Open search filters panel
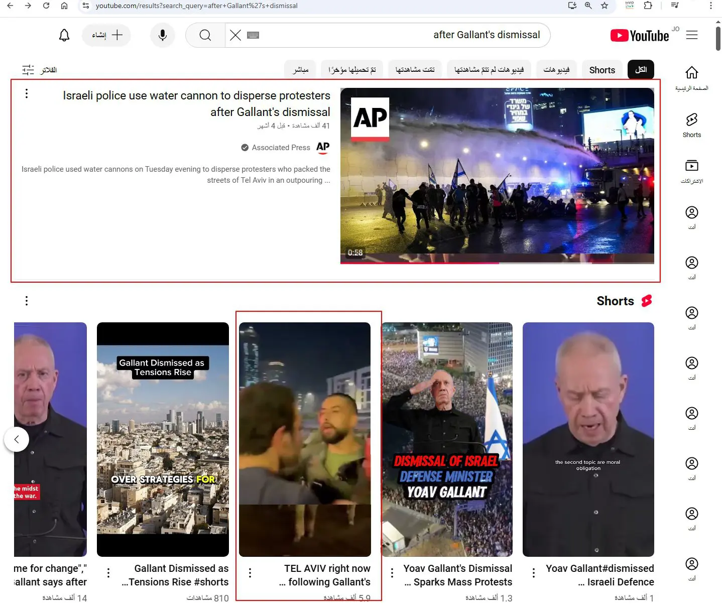The height and width of the screenshot is (605, 722). tap(39, 70)
